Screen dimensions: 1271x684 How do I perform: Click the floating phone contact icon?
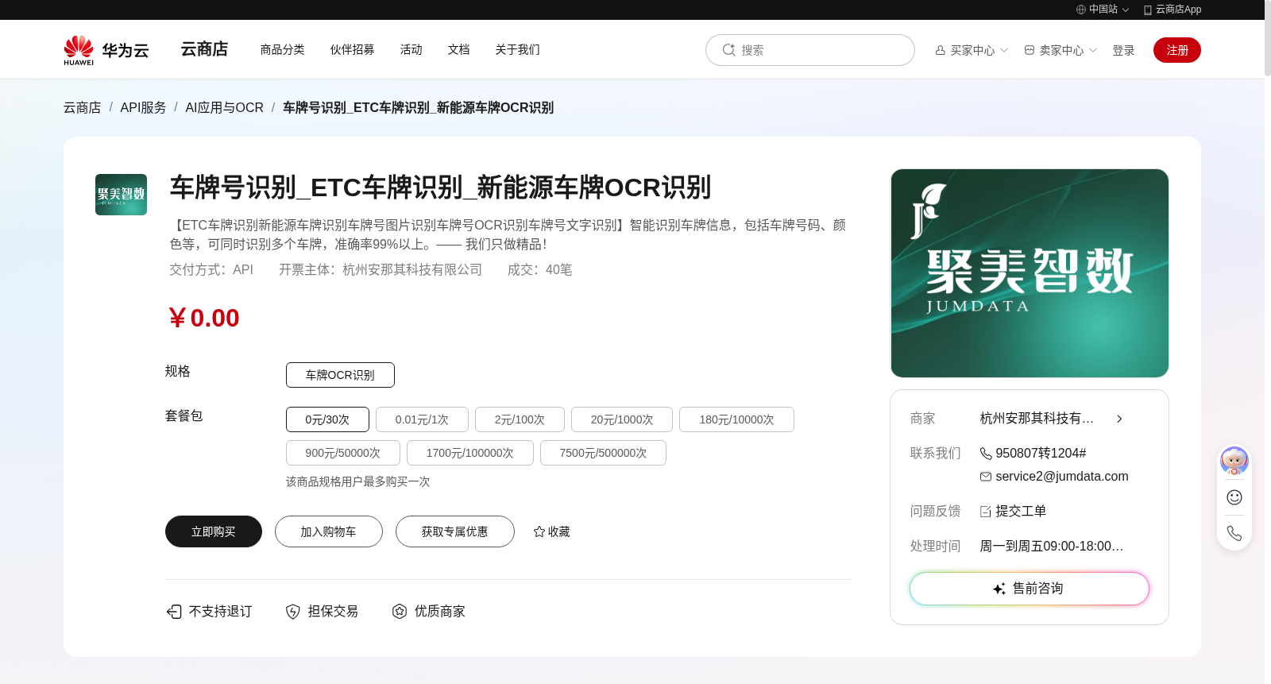1234,533
